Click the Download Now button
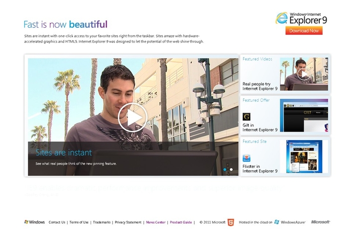Image resolution: width=345 pixels, height=229 pixels. click(304, 30)
